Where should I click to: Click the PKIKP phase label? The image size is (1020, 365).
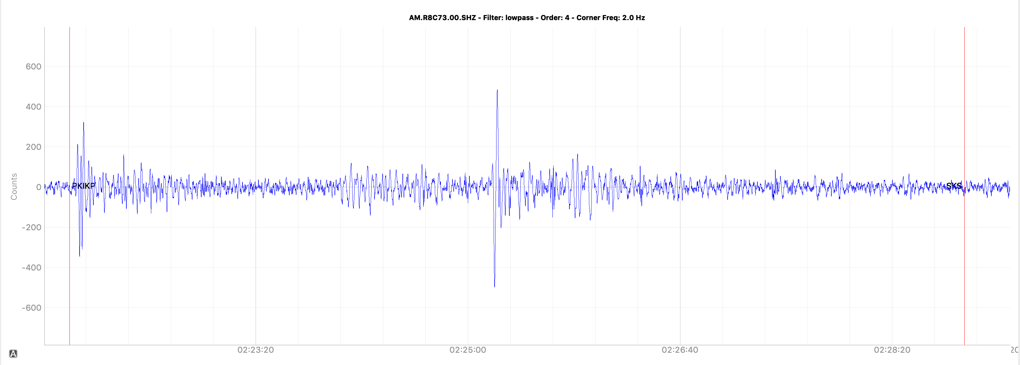(x=84, y=186)
